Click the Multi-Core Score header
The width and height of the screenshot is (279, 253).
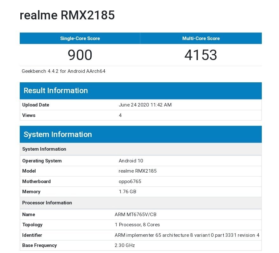pos(201,38)
